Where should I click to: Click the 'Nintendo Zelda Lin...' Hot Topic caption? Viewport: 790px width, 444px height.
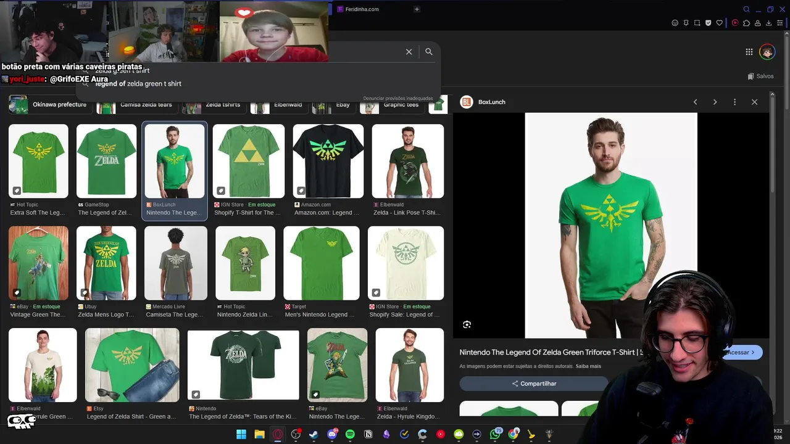coord(244,314)
